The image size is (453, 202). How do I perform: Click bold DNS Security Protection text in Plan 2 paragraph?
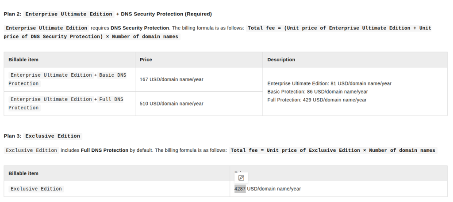pos(140,28)
